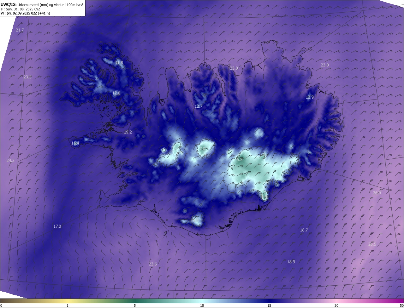
Task: Click the 18.9 value label
Action: [x=291, y=262]
